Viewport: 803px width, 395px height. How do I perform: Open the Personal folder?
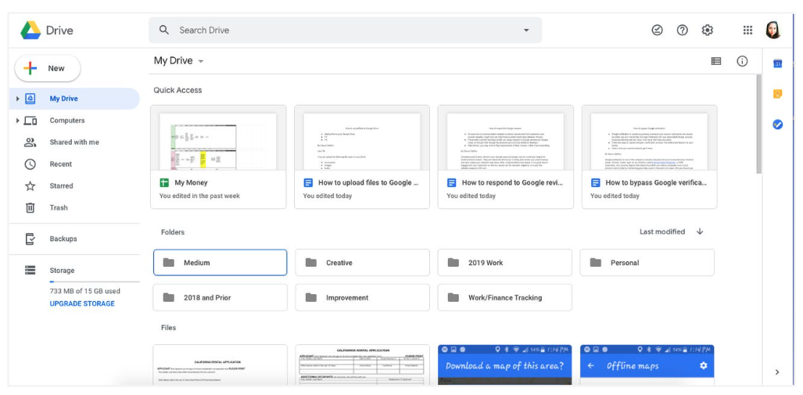[647, 263]
